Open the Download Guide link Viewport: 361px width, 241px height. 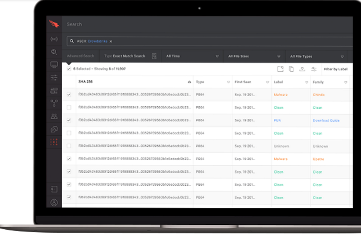pos(326,120)
